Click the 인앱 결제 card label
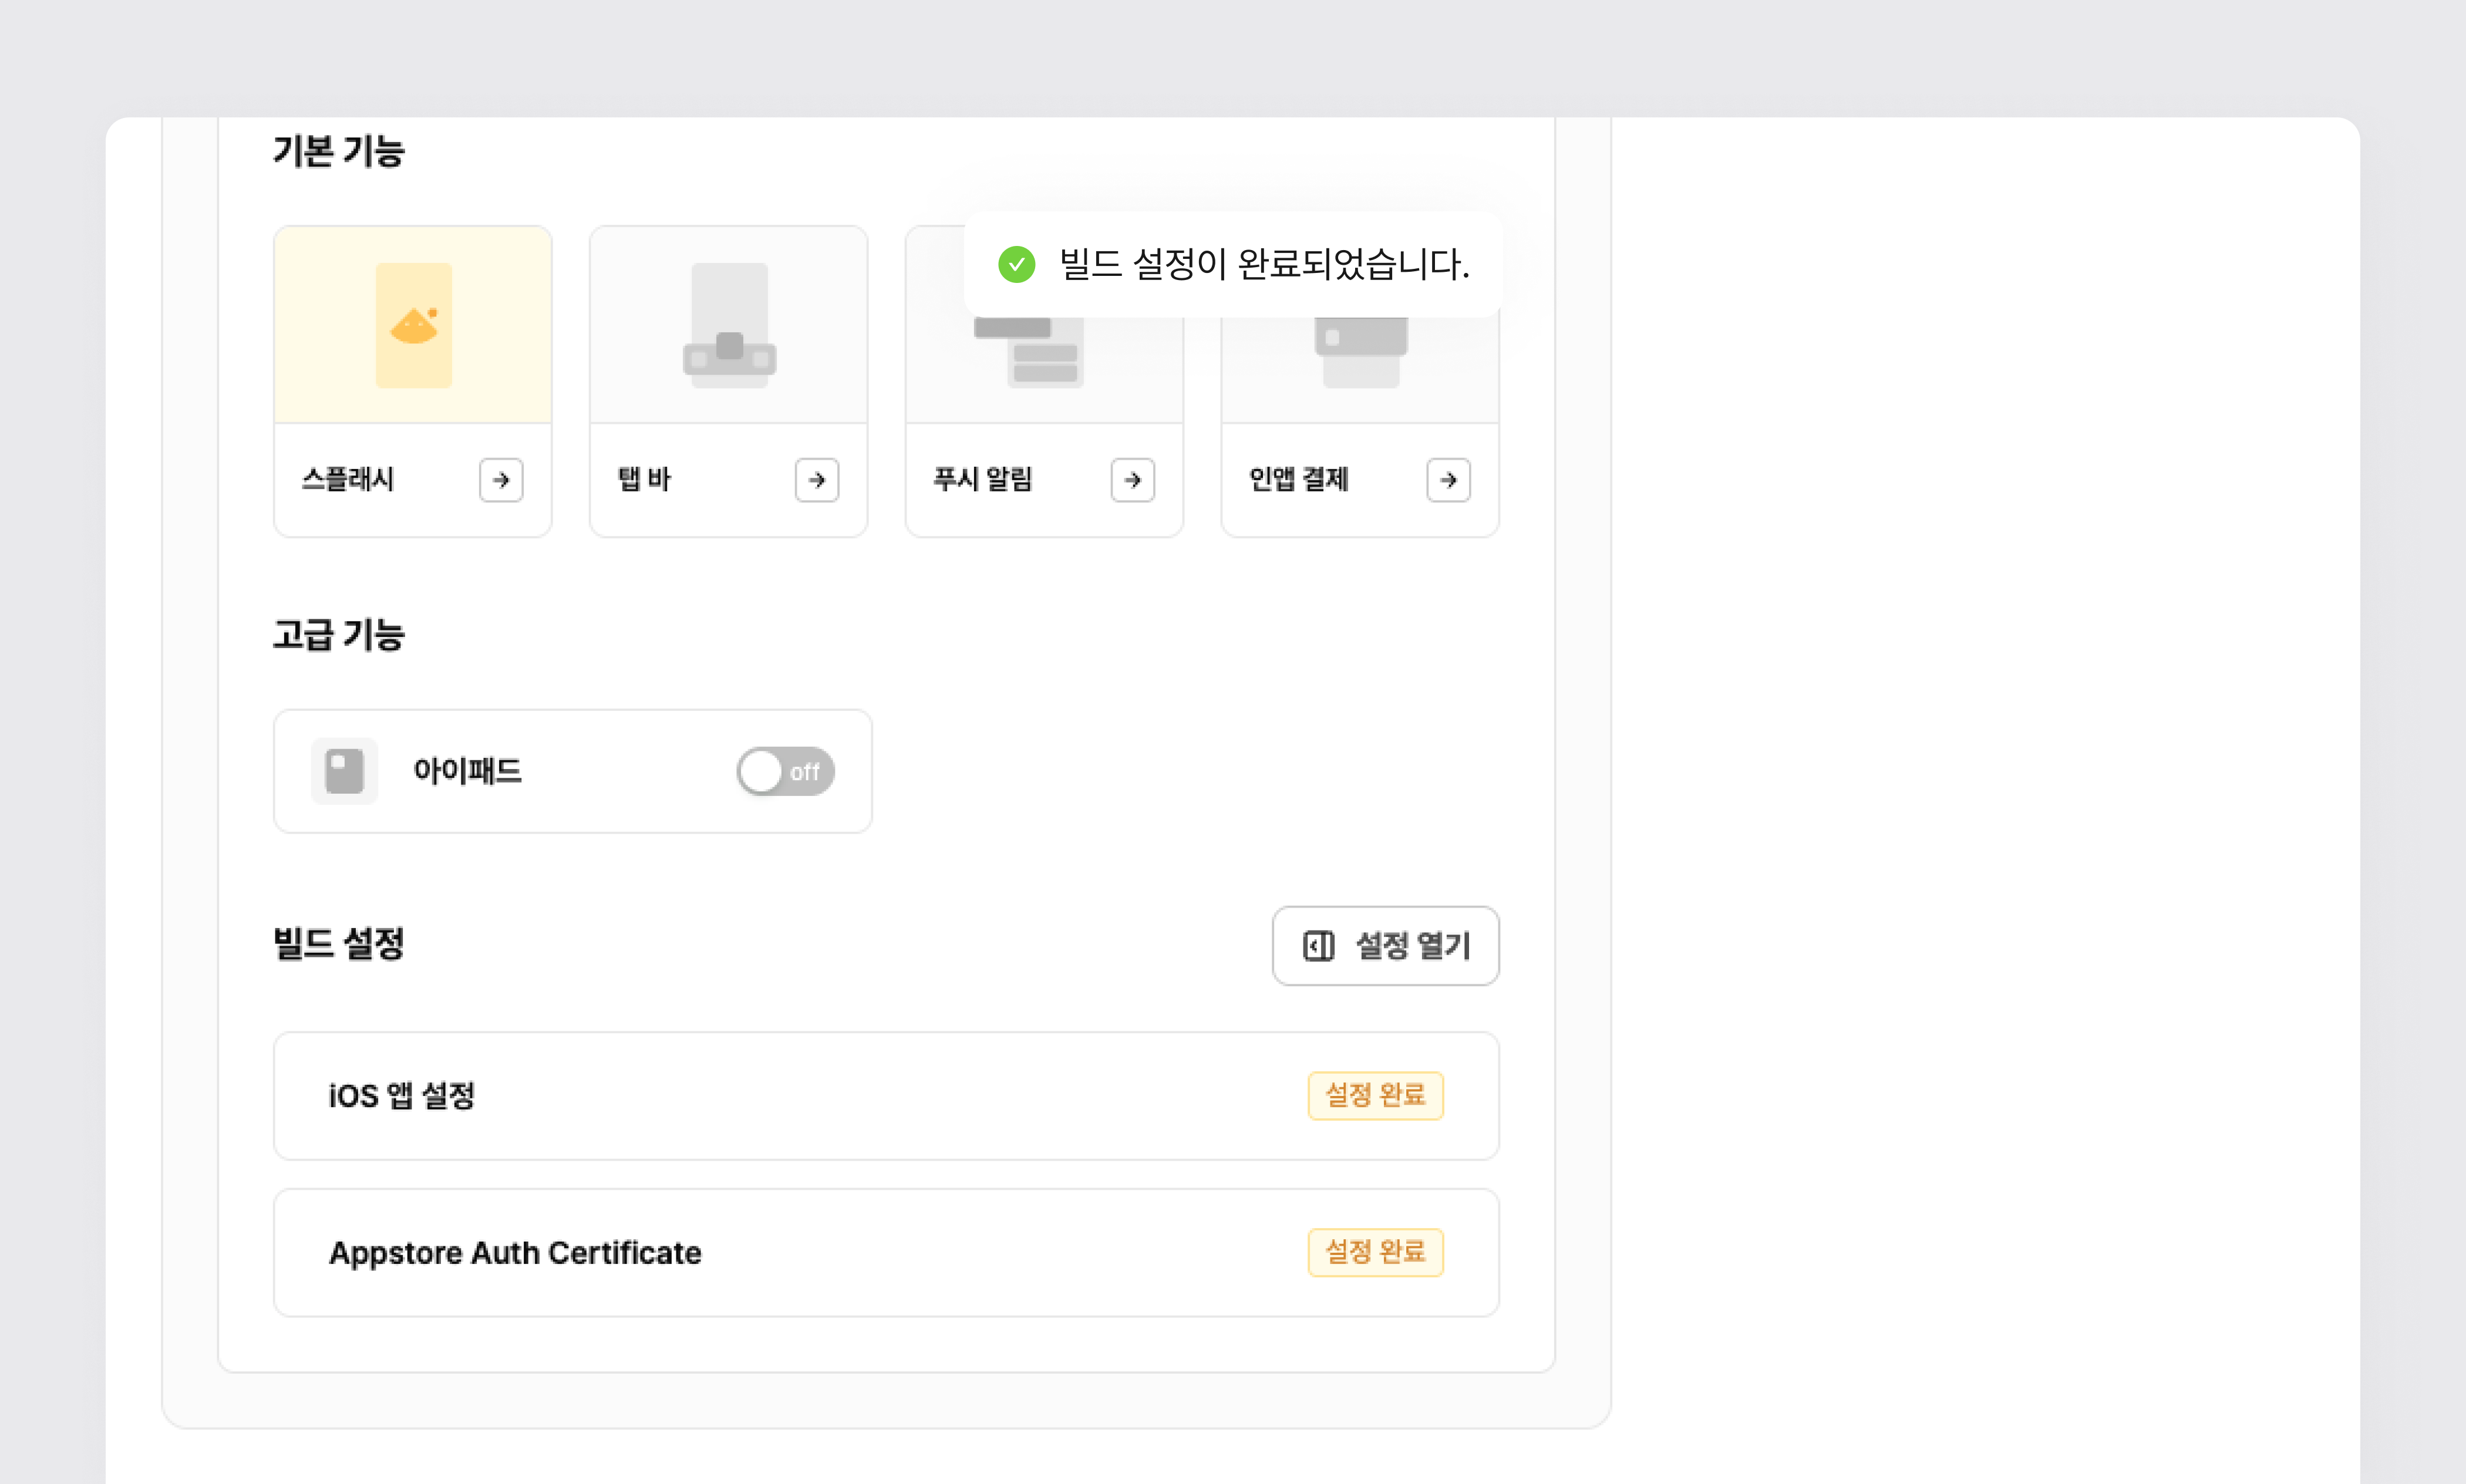 (1298, 480)
